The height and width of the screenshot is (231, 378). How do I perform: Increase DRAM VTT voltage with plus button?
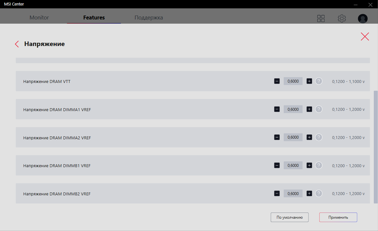click(x=309, y=81)
